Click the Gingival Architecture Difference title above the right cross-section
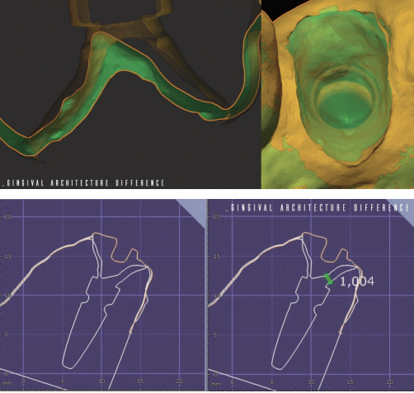 pos(318,208)
